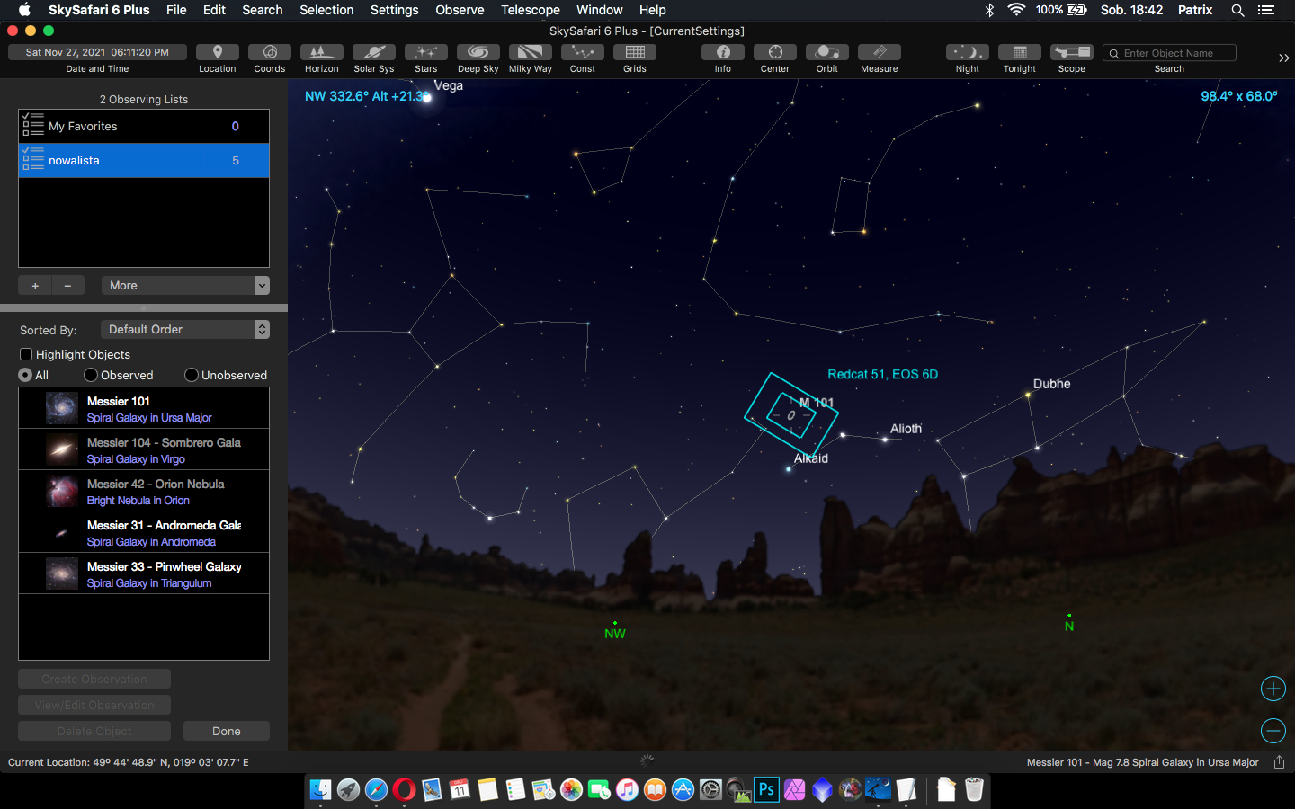Add a new observing list with plus
1295x809 pixels.
35,285
